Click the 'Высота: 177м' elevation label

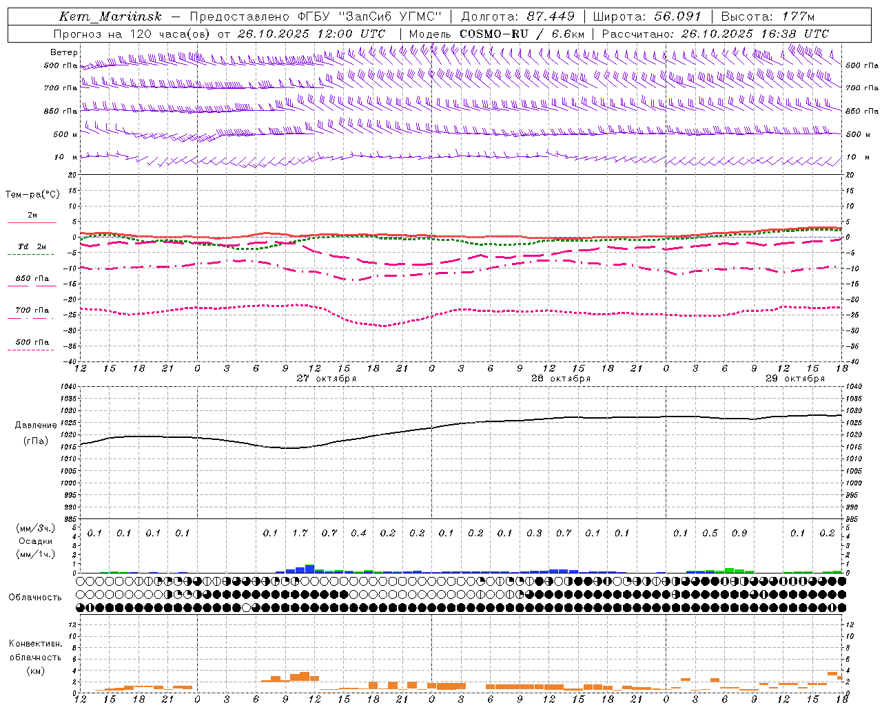click(x=767, y=17)
